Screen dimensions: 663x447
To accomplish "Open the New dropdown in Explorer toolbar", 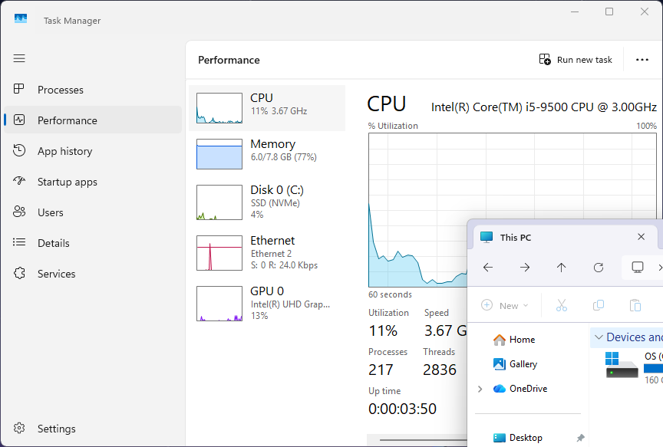I will coord(505,305).
